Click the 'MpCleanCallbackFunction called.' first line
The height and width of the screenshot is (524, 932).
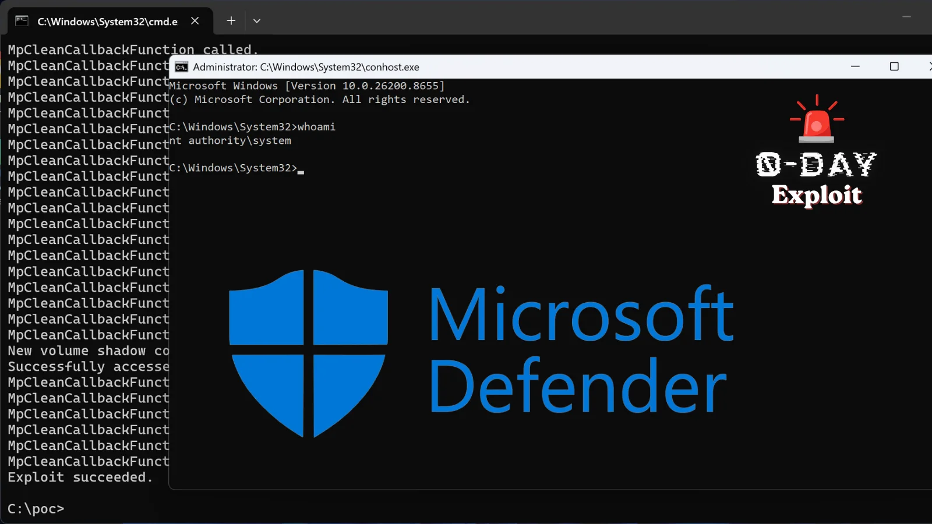point(133,50)
